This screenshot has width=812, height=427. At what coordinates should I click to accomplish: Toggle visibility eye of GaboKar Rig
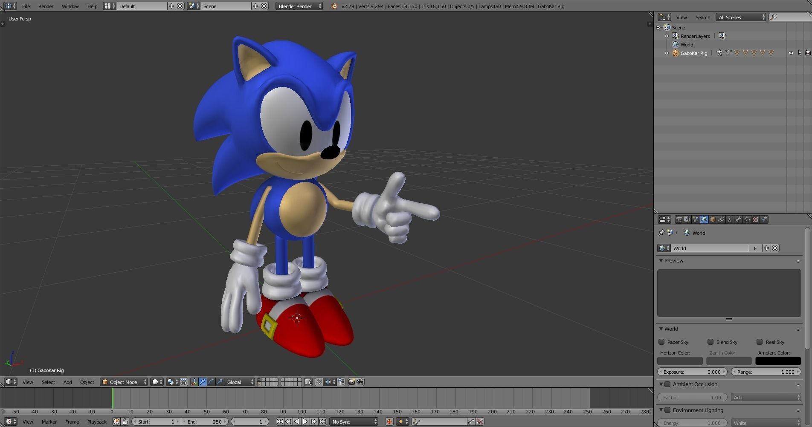tap(791, 53)
